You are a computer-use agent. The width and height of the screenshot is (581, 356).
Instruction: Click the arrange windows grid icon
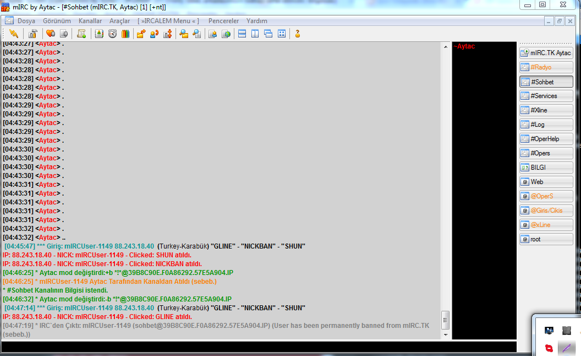click(282, 34)
